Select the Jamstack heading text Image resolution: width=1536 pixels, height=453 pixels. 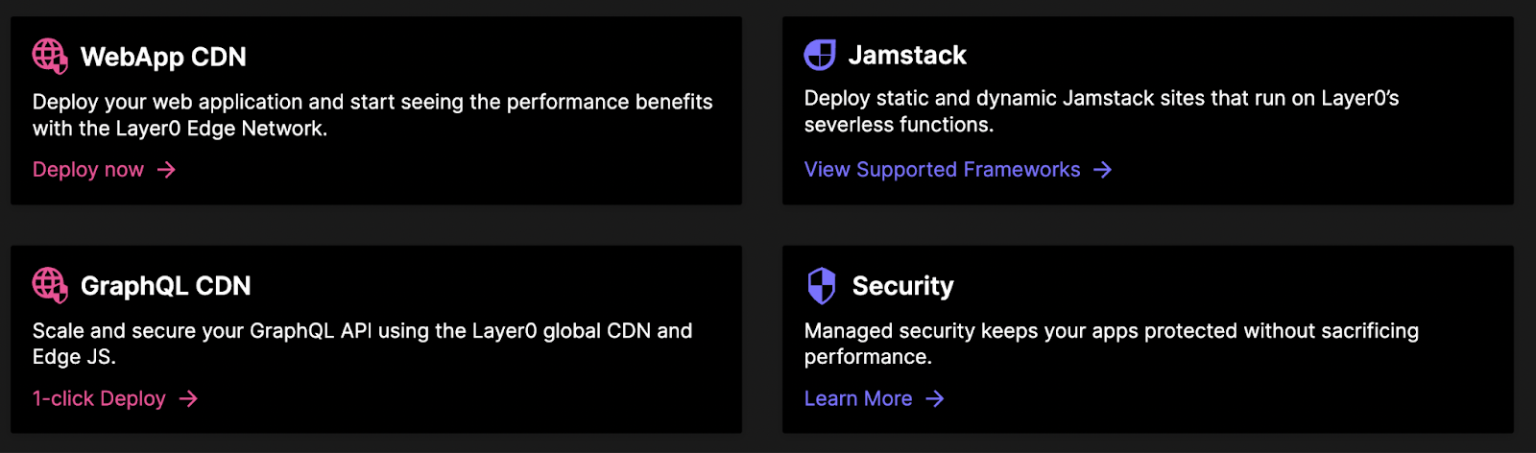907,55
